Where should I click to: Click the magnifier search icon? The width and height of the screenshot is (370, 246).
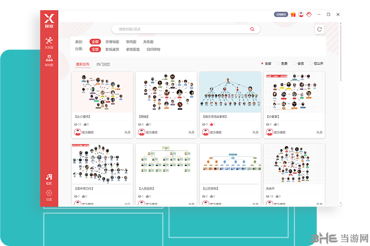tap(252, 29)
